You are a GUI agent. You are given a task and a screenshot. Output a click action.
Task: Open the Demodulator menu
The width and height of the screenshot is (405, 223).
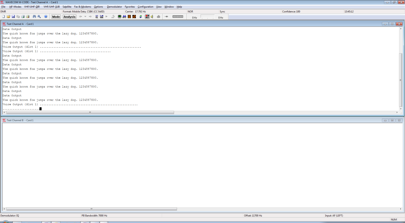click(x=114, y=7)
